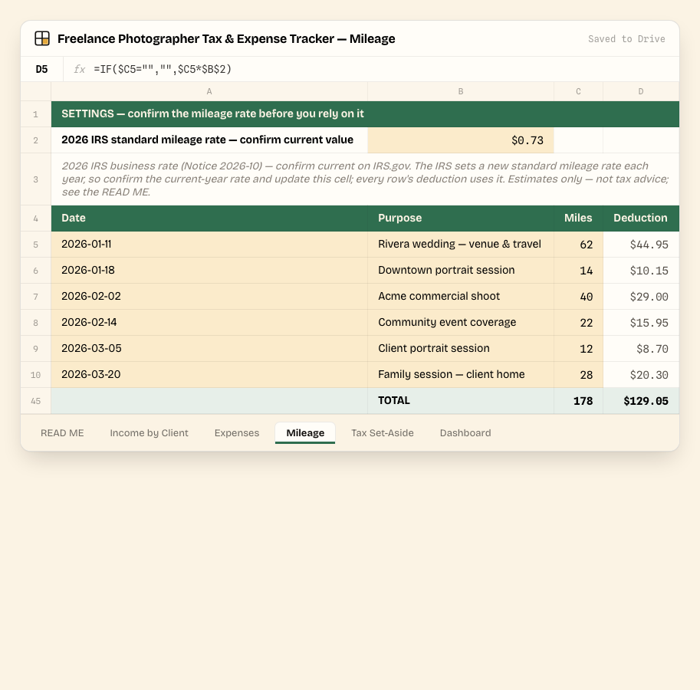
Task: Select column C header
Action: [579, 91]
